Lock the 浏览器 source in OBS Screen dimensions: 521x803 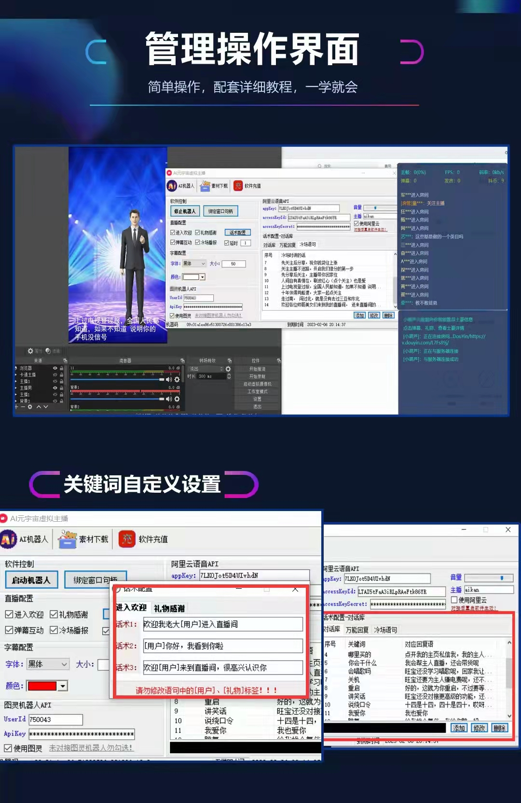click(61, 368)
